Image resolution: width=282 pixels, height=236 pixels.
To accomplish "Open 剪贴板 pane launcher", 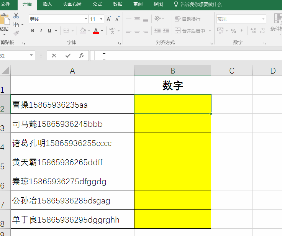I will [x=24, y=43].
